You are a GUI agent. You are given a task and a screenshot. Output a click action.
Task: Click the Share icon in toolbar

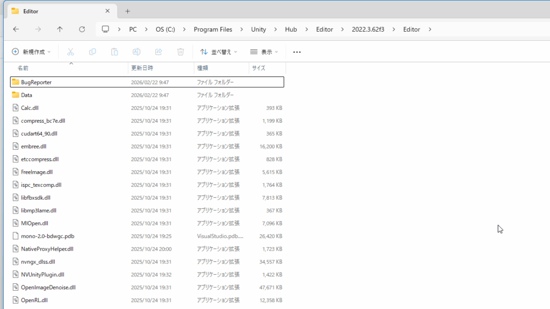coord(158,52)
